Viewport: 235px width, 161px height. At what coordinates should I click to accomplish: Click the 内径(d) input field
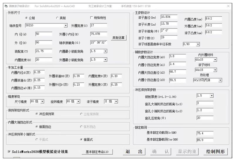pyautogui.click(x=43, y=34)
